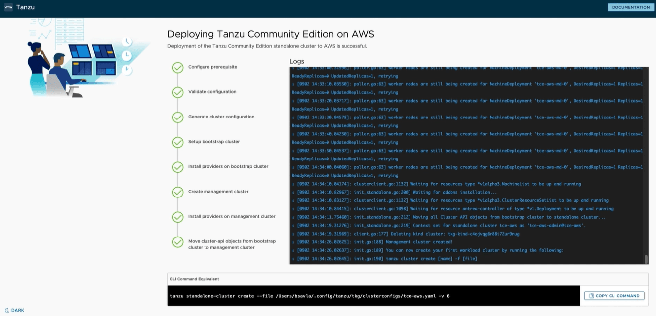
Task: Click the VMware logo icon in header
Action: tap(8, 7)
